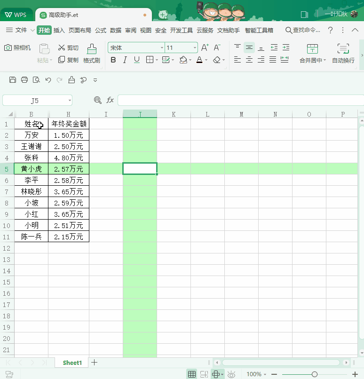Expand the font color dropdown arrow
This screenshot has height=379, width=364.
pyautogui.click(x=206, y=60)
